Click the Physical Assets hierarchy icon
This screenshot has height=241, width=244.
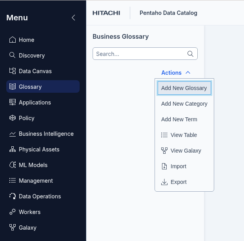(13, 149)
